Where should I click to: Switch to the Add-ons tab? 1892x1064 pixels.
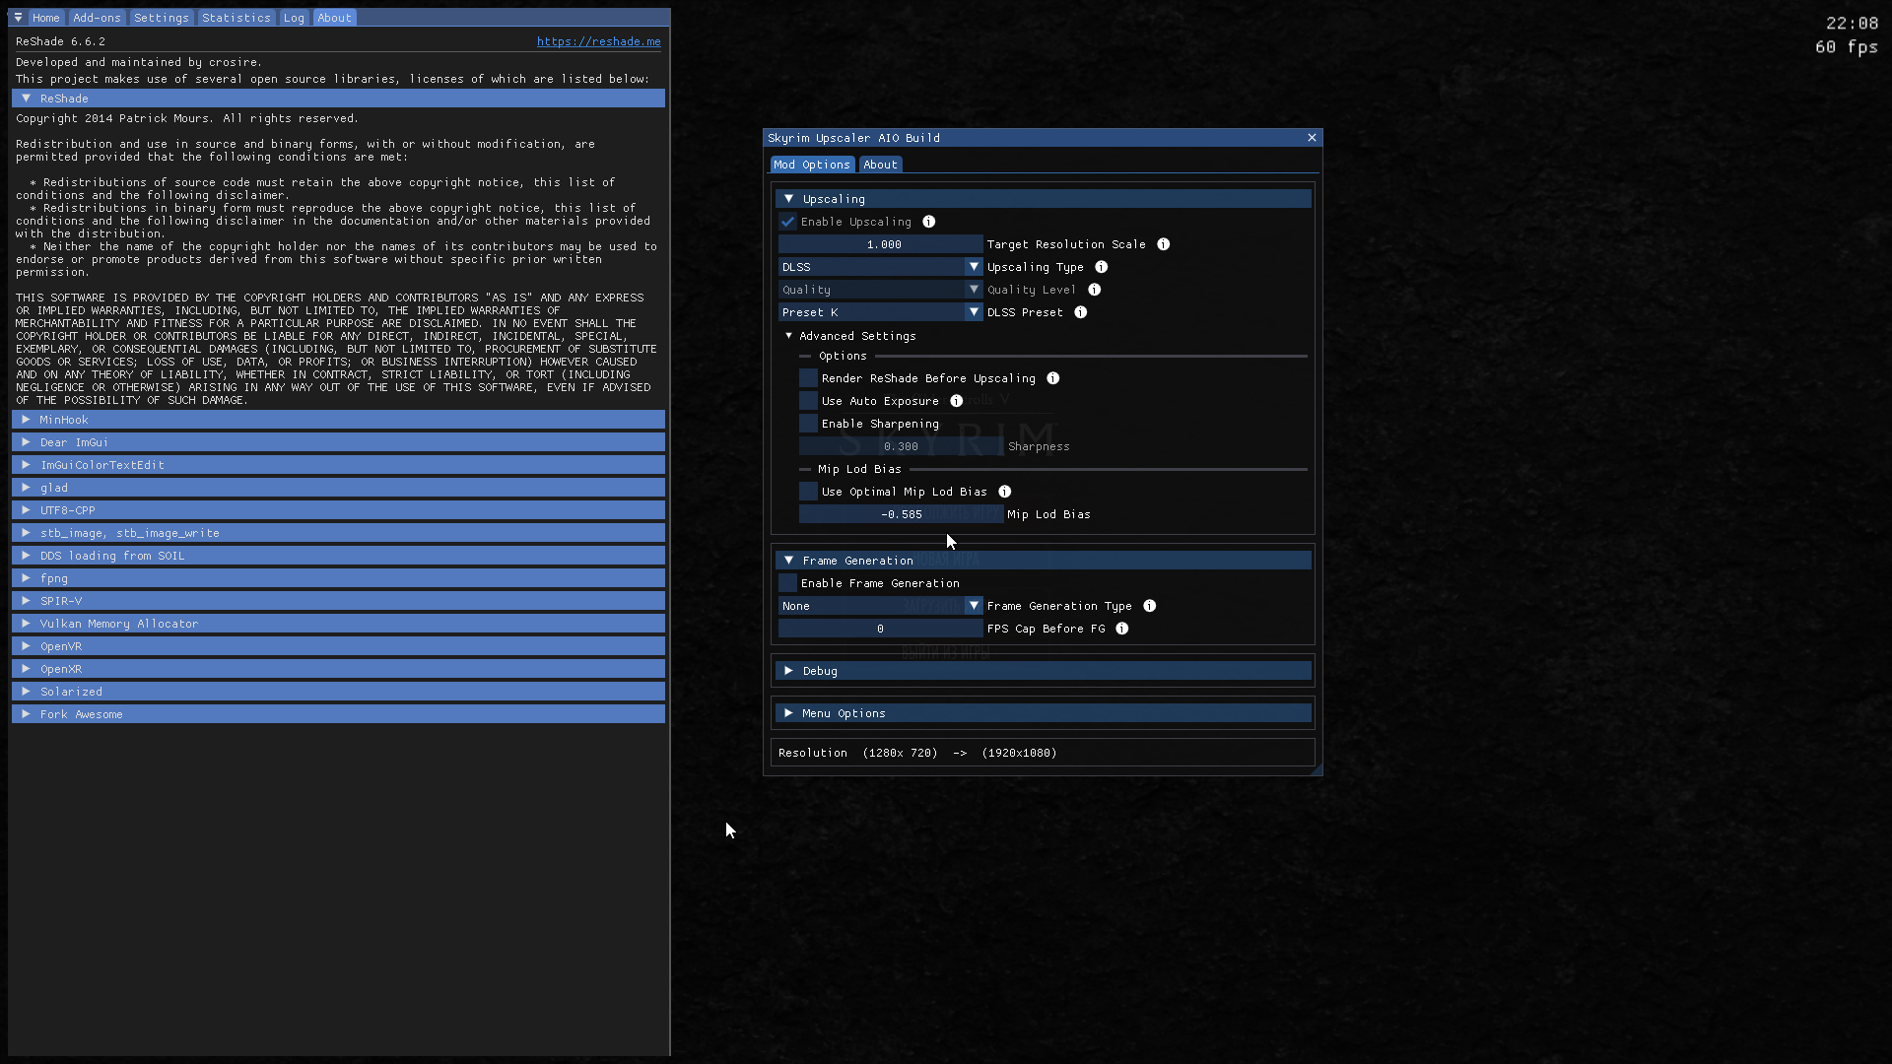pyautogui.click(x=97, y=18)
